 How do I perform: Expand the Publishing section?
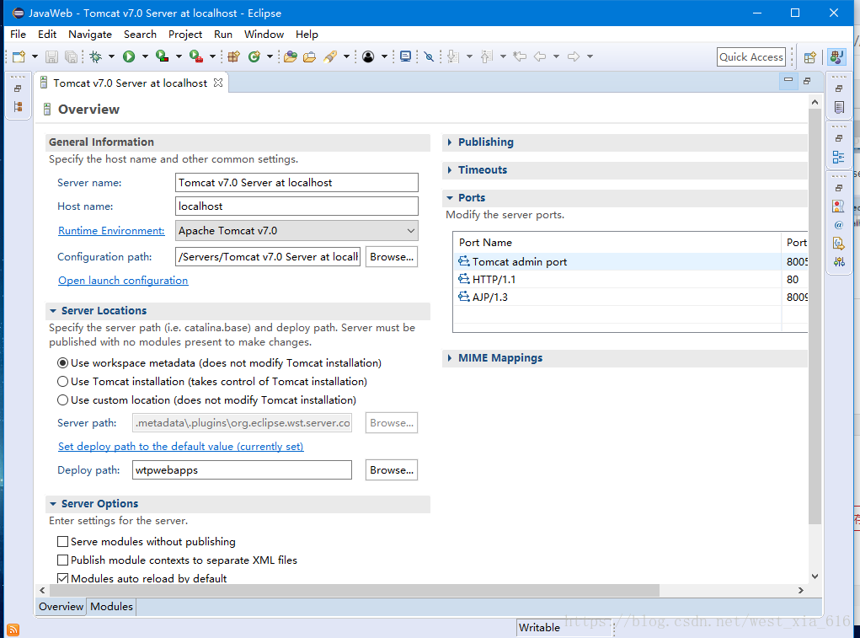(x=450, y=142)
